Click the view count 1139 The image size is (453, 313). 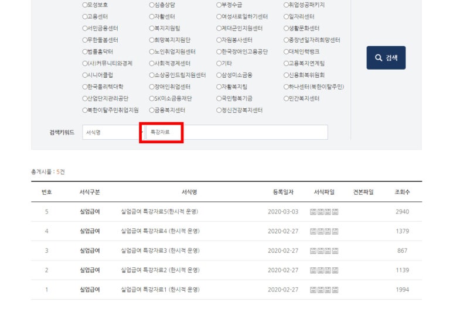(402, 270)
